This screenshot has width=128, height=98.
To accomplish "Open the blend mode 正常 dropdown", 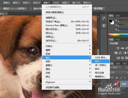I will coord(119,73).
